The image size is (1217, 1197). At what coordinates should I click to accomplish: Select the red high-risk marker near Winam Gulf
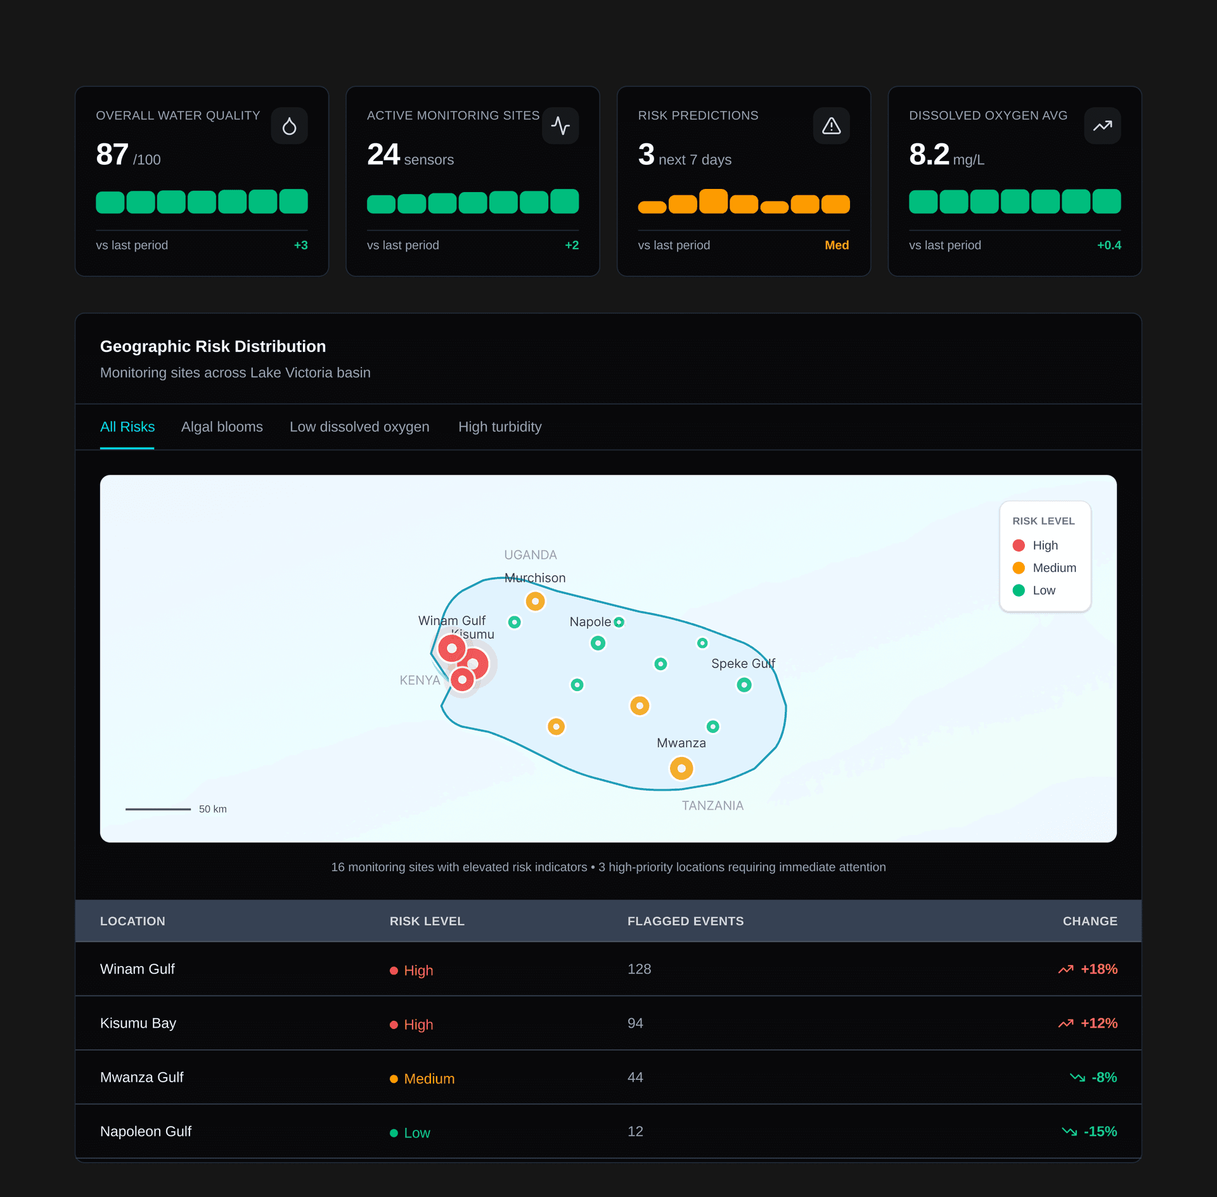451,649
